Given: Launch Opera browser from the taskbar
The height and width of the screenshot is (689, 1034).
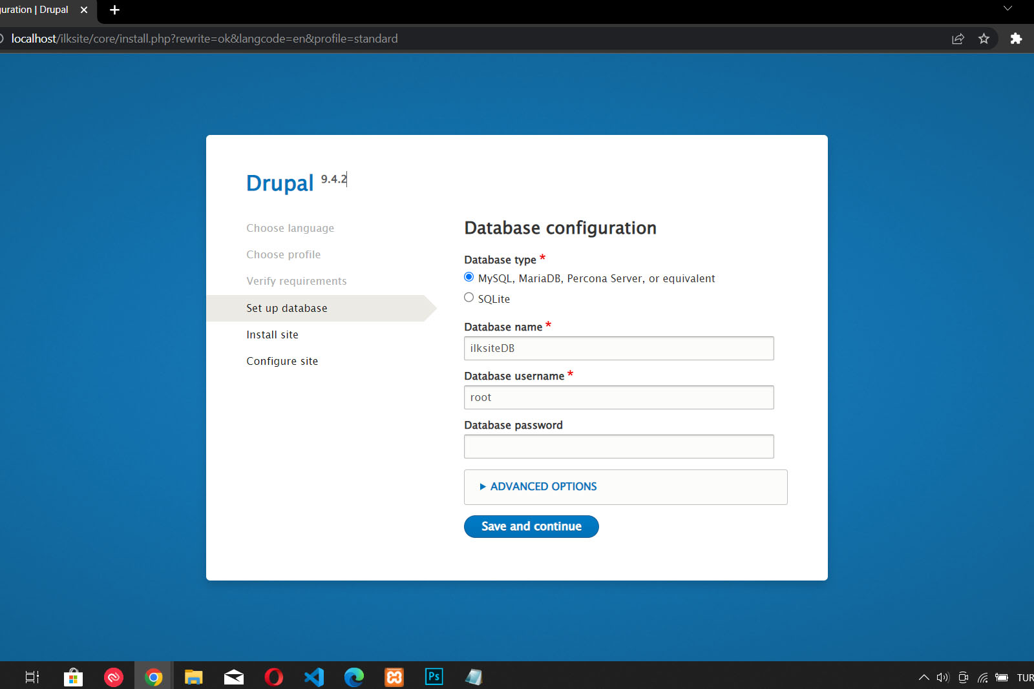Looking at the screenshot, I should [x=273, y=677].
